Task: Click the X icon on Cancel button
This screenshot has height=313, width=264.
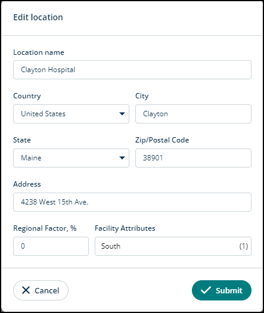Action: 26,290
